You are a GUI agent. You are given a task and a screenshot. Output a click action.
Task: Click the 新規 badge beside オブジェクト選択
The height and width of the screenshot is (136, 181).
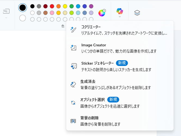pyautogui.click(x=113, y=99)
